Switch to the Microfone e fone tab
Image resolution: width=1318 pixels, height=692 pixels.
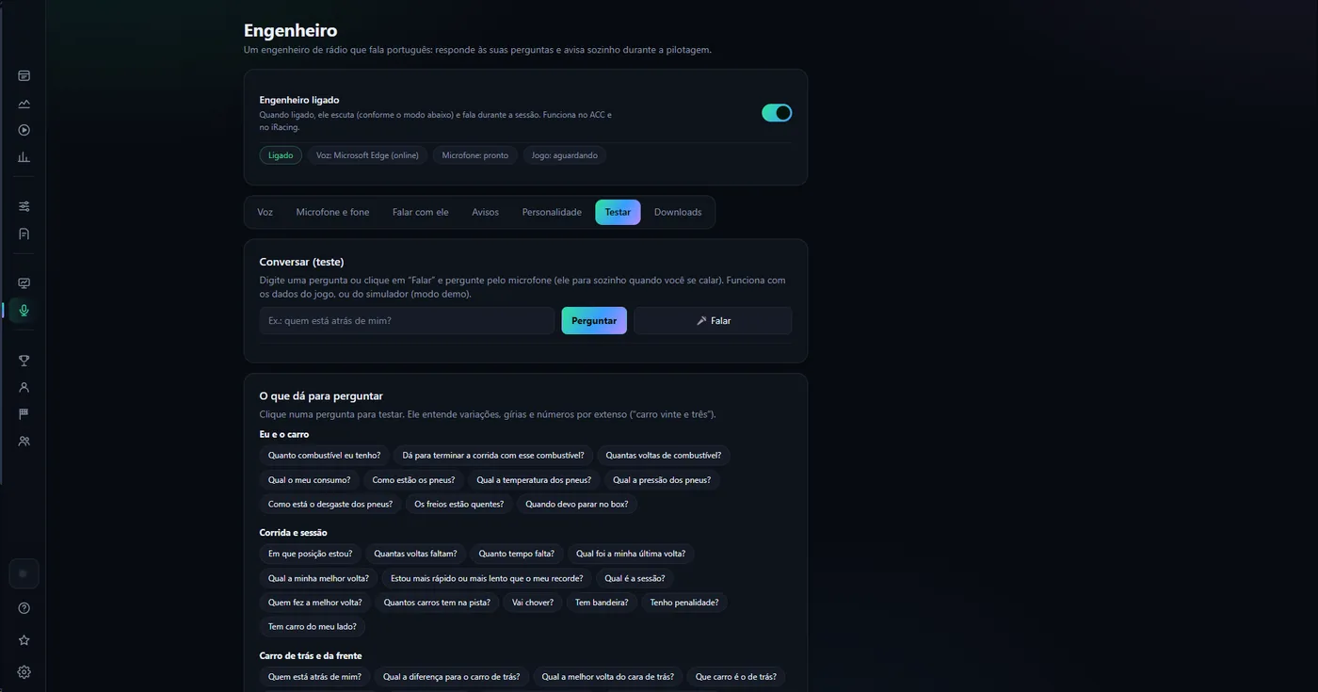pos(332,213)
